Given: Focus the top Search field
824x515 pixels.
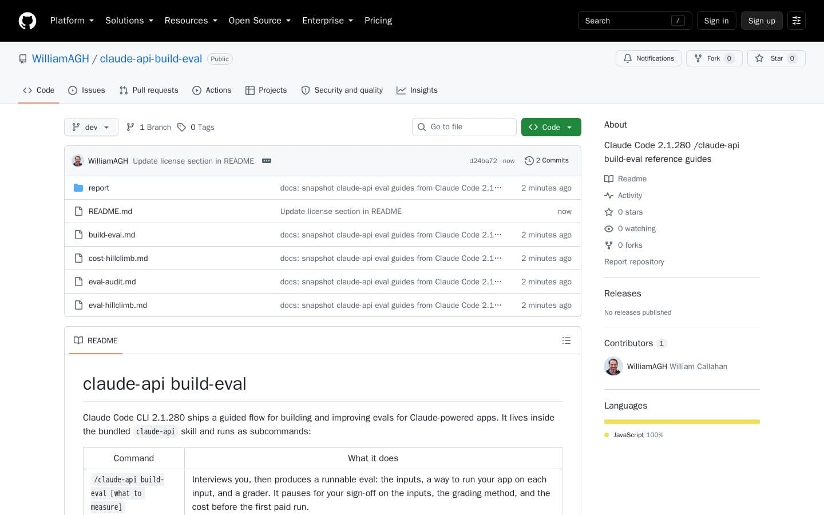Looking at the screenshot, I should pos(635,21).
